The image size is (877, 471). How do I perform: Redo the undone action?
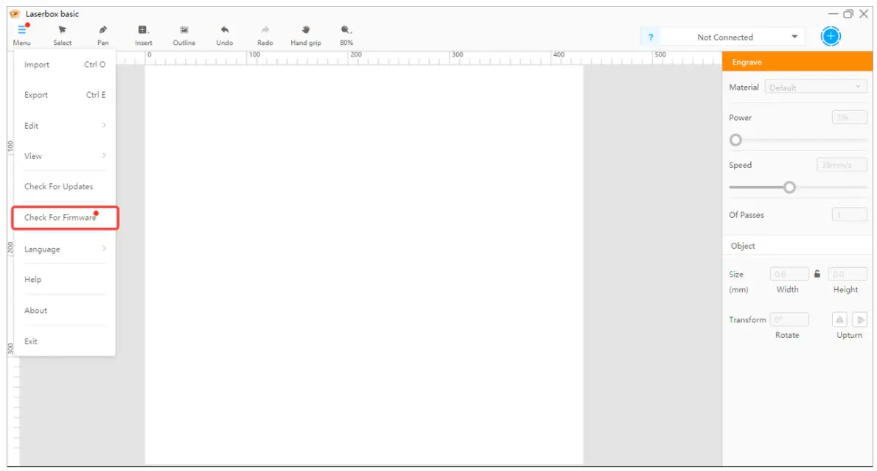tap(265, 30)
